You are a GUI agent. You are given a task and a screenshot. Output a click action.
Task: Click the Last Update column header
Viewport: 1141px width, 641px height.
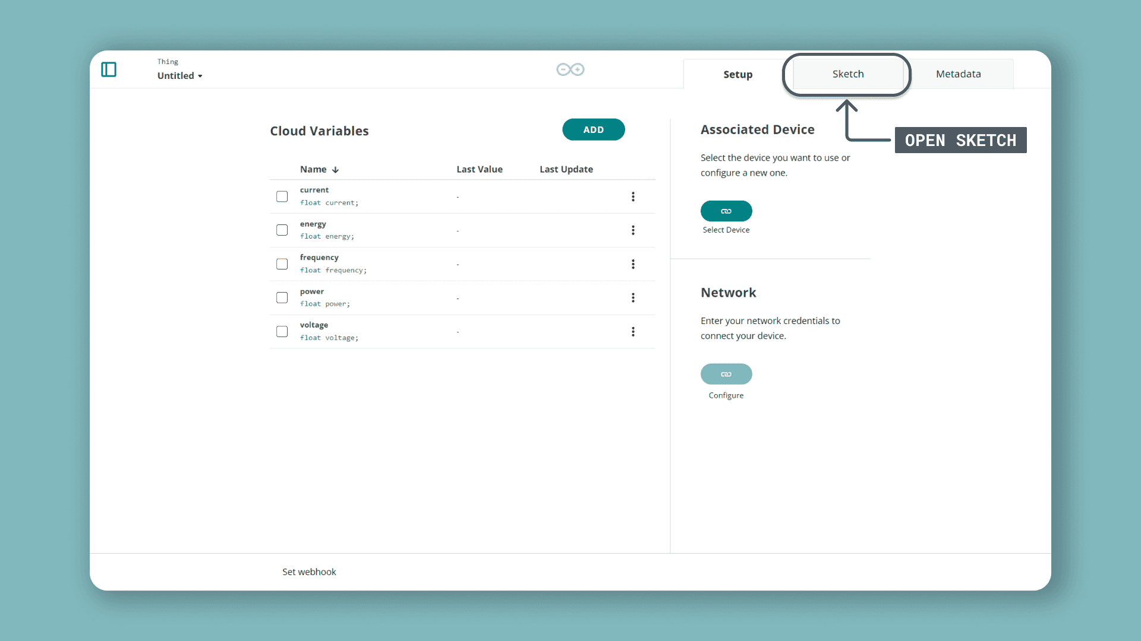point(566,169)
